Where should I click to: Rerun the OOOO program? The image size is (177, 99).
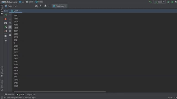click(6, 15)
